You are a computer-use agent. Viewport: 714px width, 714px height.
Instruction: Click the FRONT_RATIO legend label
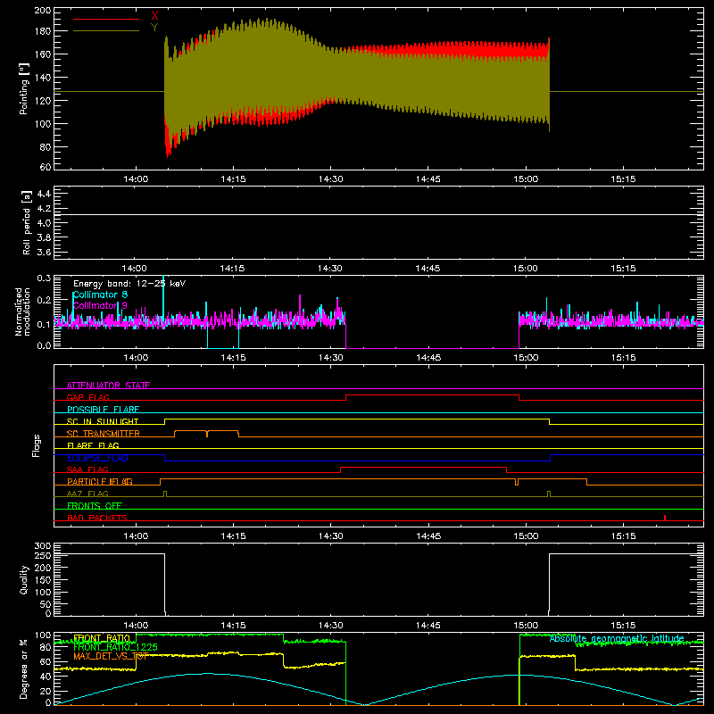point(102,638)
